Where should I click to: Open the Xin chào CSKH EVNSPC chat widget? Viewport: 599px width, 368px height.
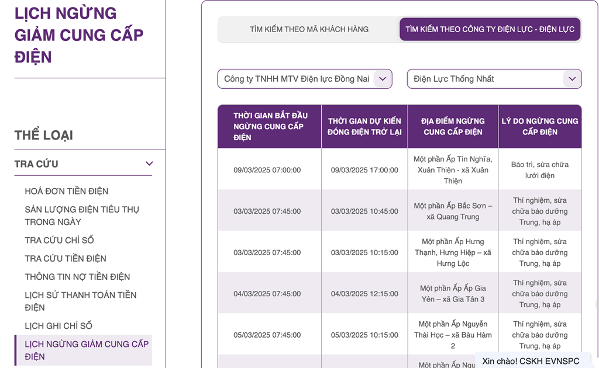click(x=536, y=360)
